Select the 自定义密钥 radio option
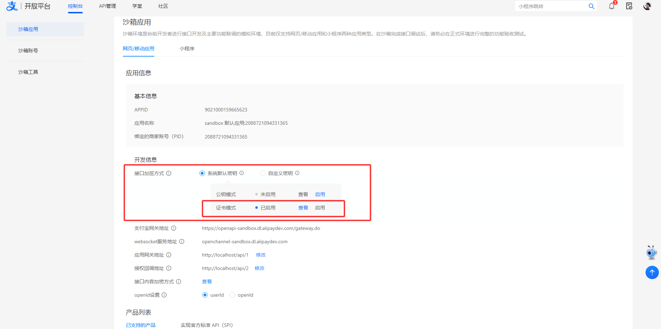The height and width of the screenshot is (329, 661). 263,173
